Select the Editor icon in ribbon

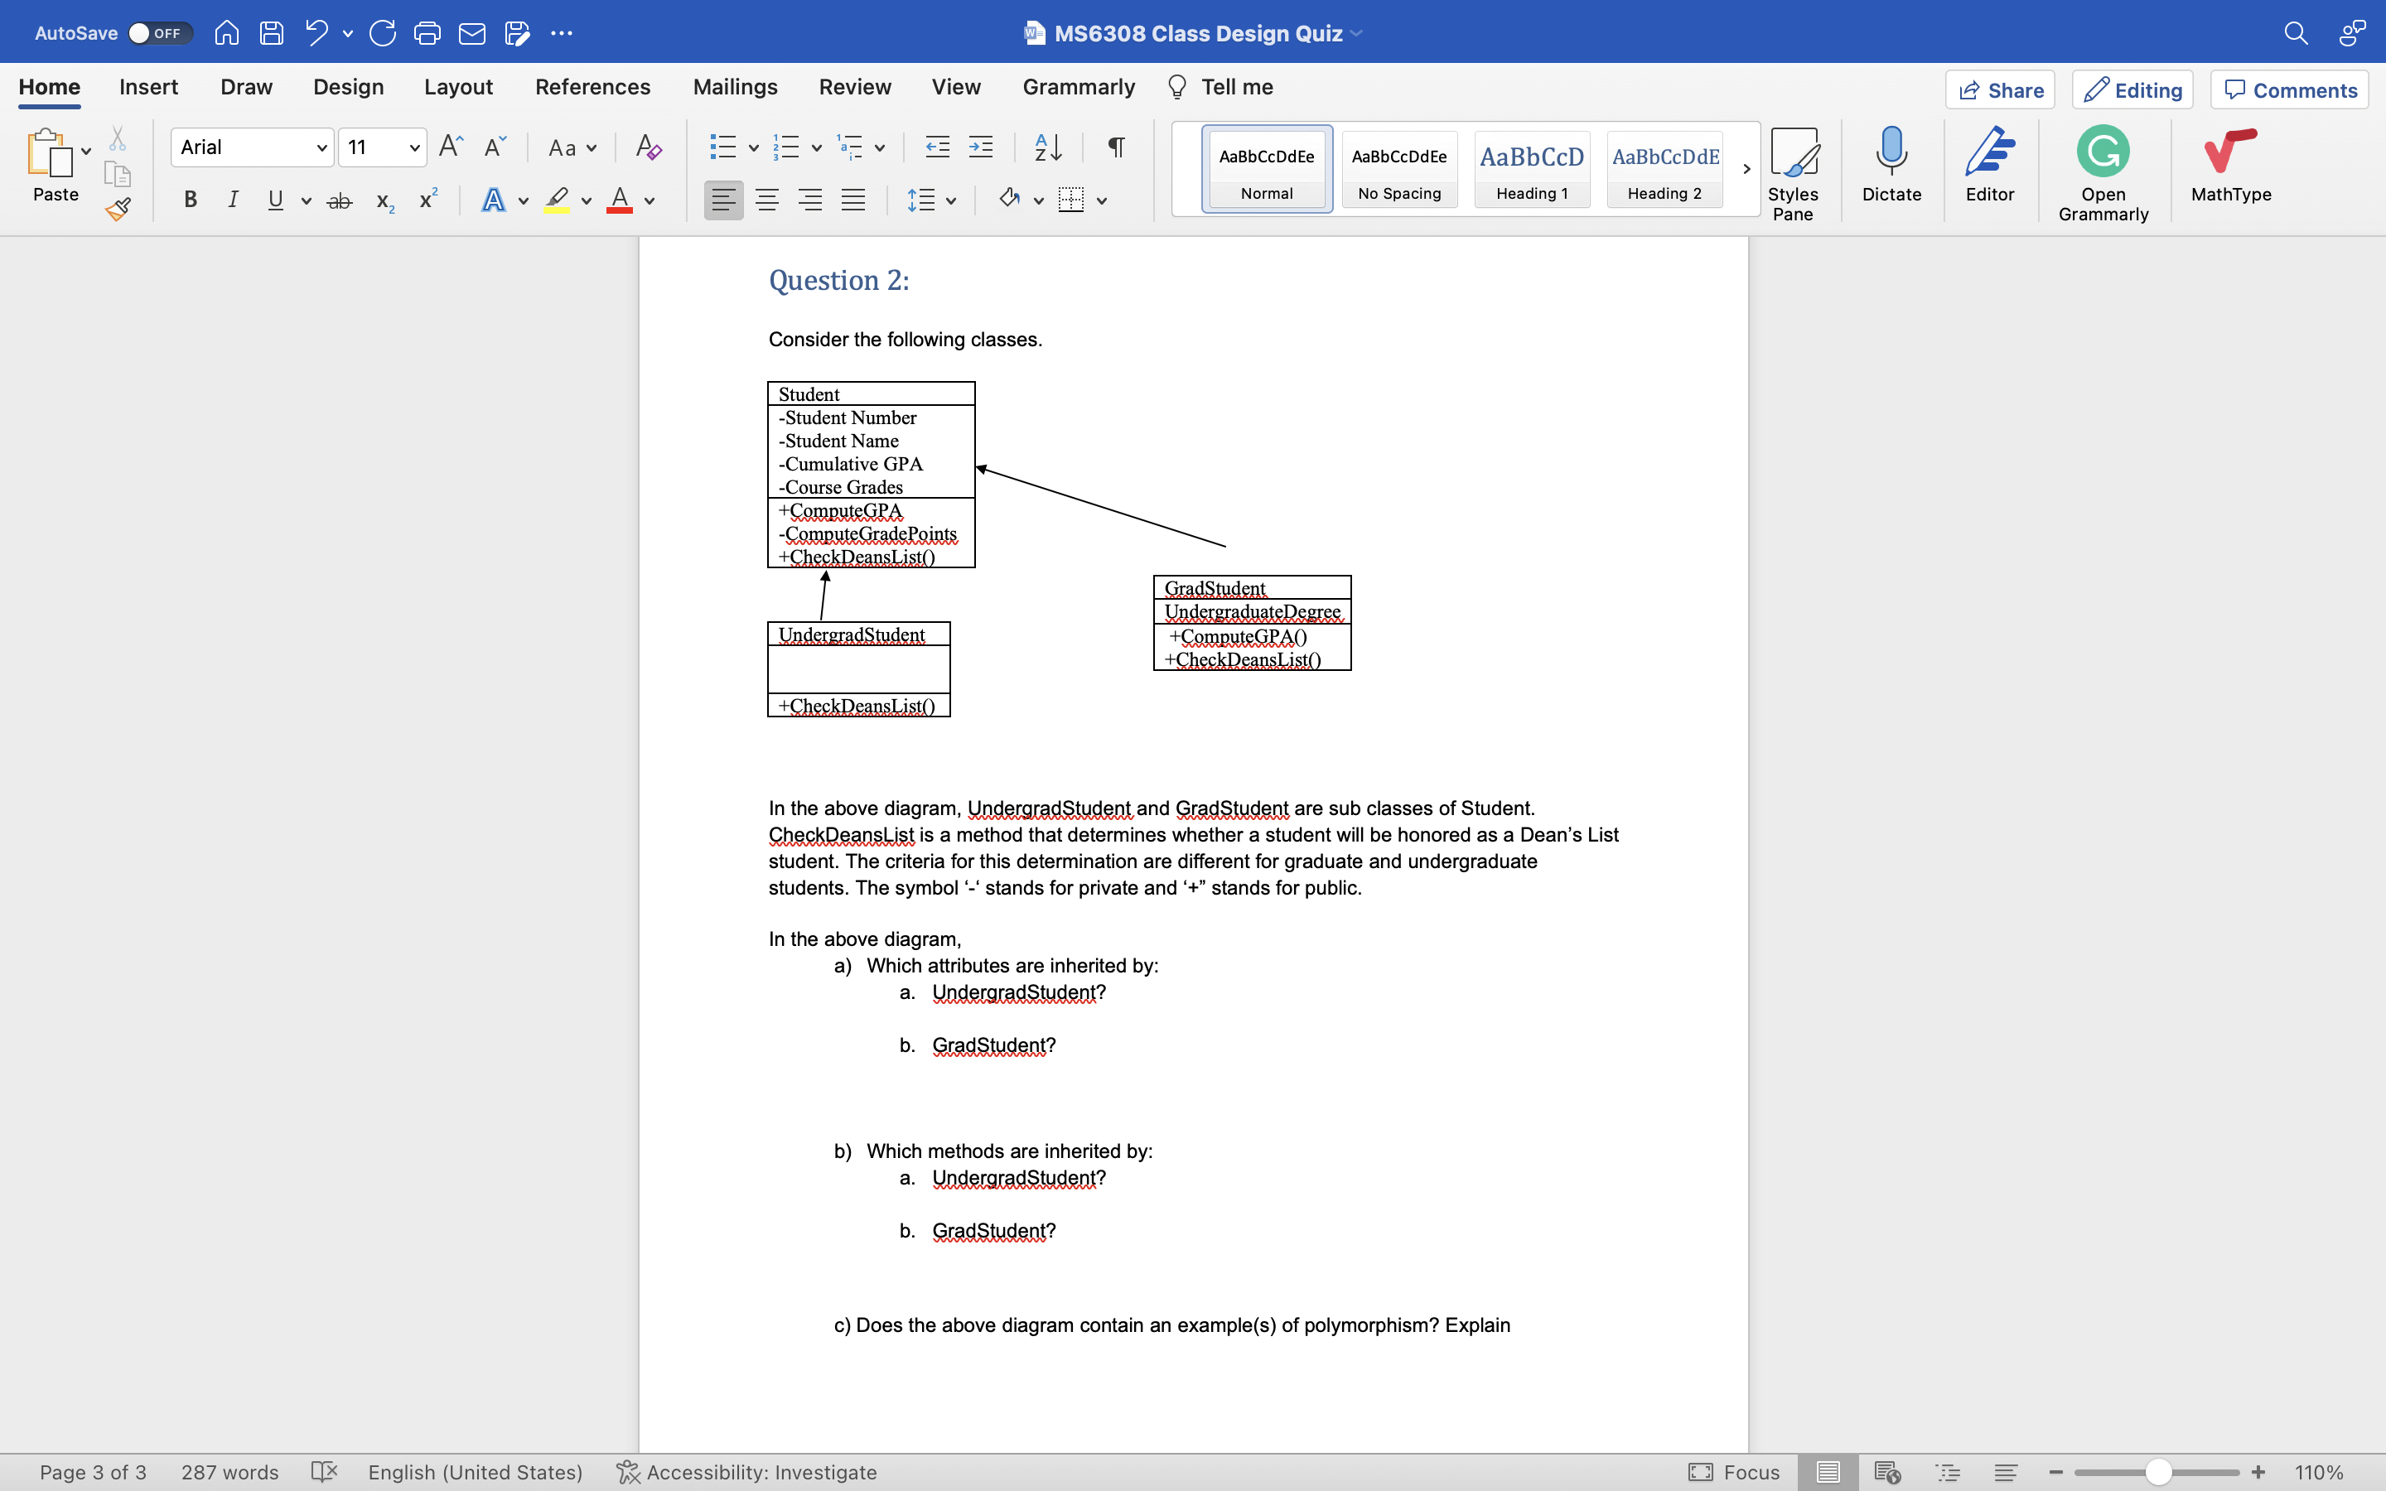click(x=1989, y=166)
